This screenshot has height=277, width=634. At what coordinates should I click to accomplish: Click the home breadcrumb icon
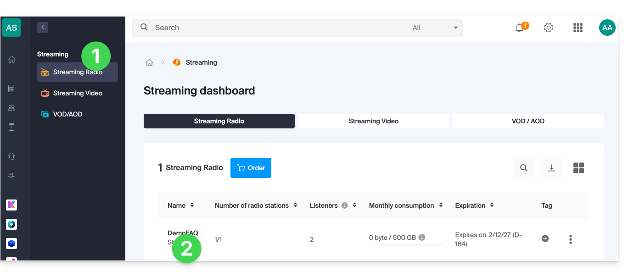coord(149,62)
